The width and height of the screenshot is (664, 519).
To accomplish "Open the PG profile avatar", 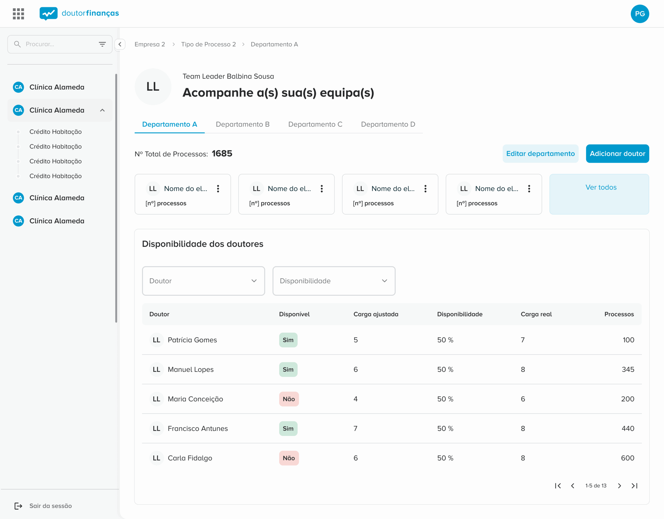I will (640, 14).
